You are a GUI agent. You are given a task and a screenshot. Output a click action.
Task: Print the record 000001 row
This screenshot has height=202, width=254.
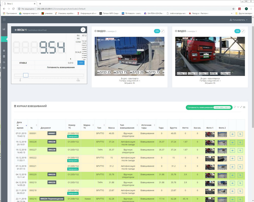point(232,134)
